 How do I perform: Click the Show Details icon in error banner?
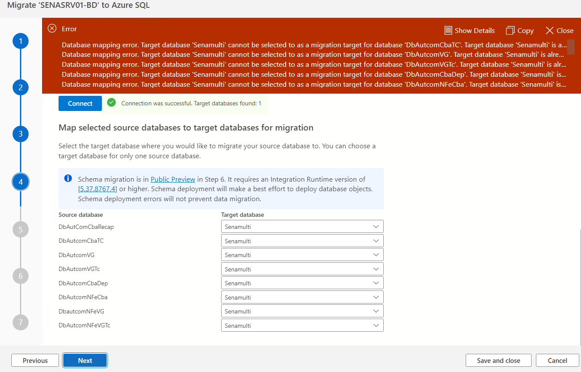tap(448, 30)
